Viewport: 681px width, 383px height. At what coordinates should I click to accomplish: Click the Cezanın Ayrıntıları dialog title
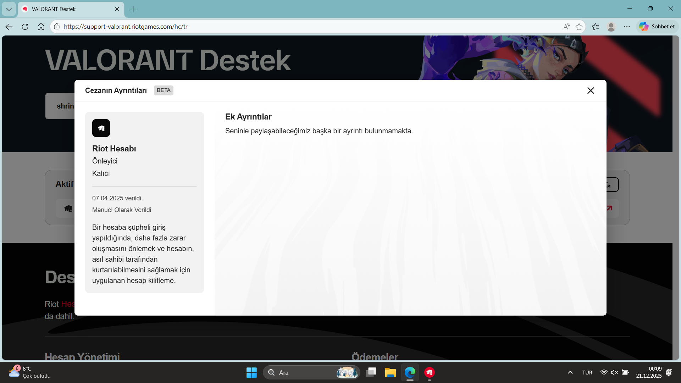pos(116,90)
